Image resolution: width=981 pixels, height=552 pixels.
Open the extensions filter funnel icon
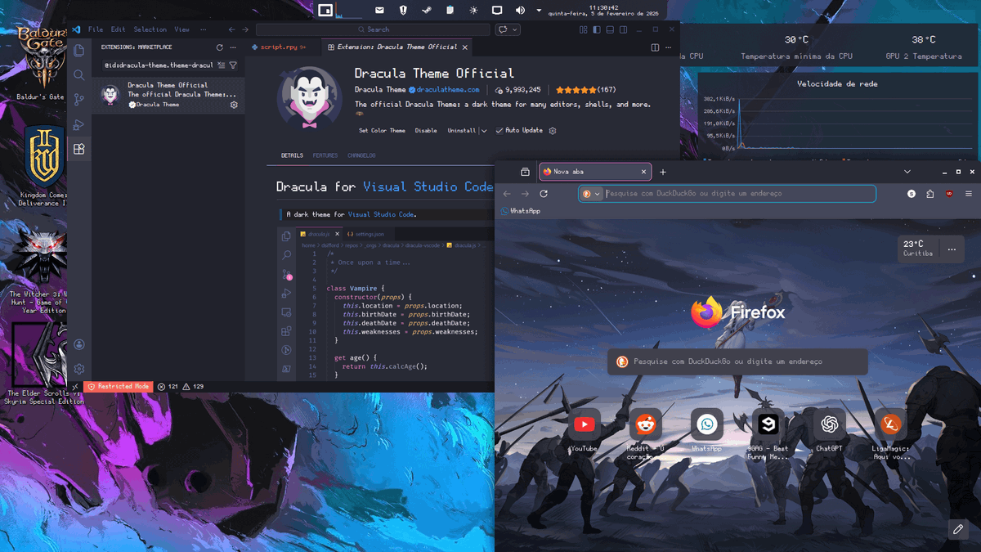click(233, 65)
